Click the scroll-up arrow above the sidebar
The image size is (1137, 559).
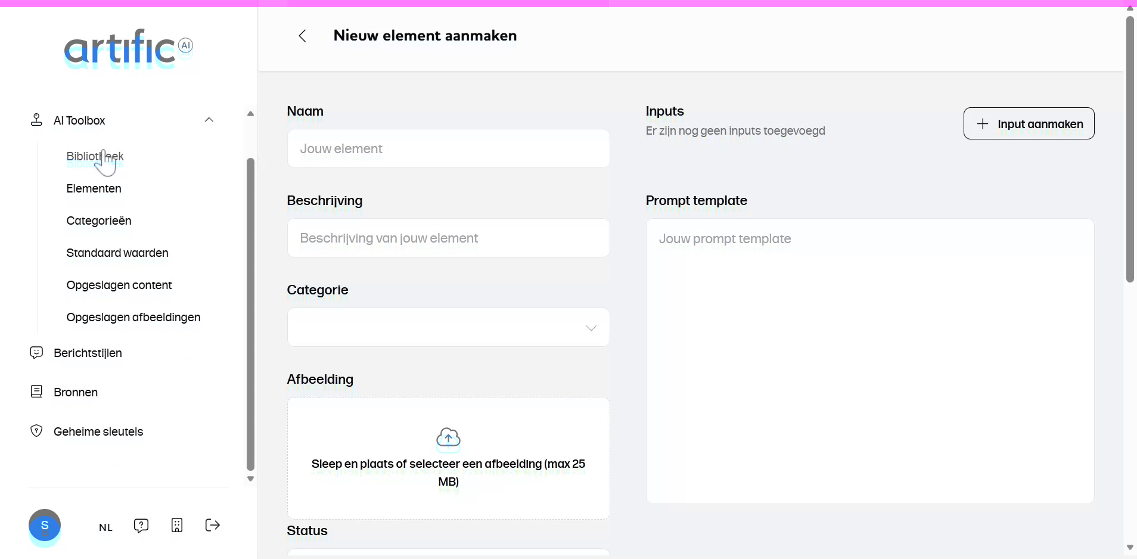(250, 113)
